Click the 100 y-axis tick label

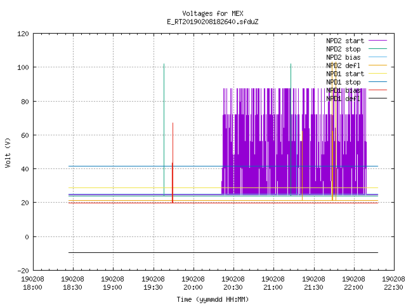23,67
